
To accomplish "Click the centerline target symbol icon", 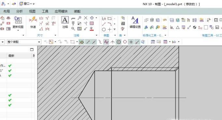I will tap(92, 18).
